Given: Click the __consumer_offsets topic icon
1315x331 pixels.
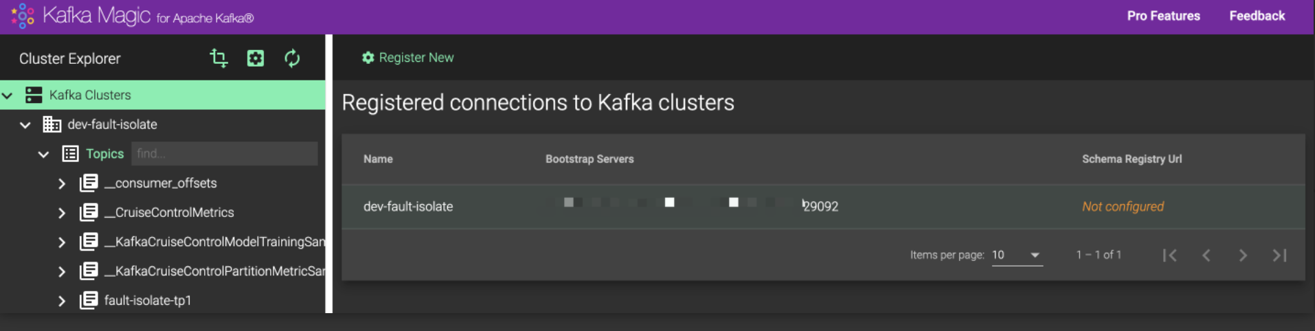Looking at the screenshot, I should pos(89,183).
